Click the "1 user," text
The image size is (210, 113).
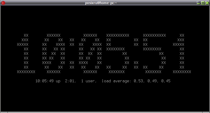(x=89, y=81)
